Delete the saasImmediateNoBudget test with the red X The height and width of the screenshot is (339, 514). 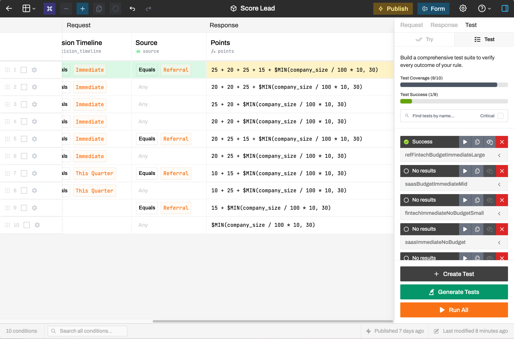(502, 229)
